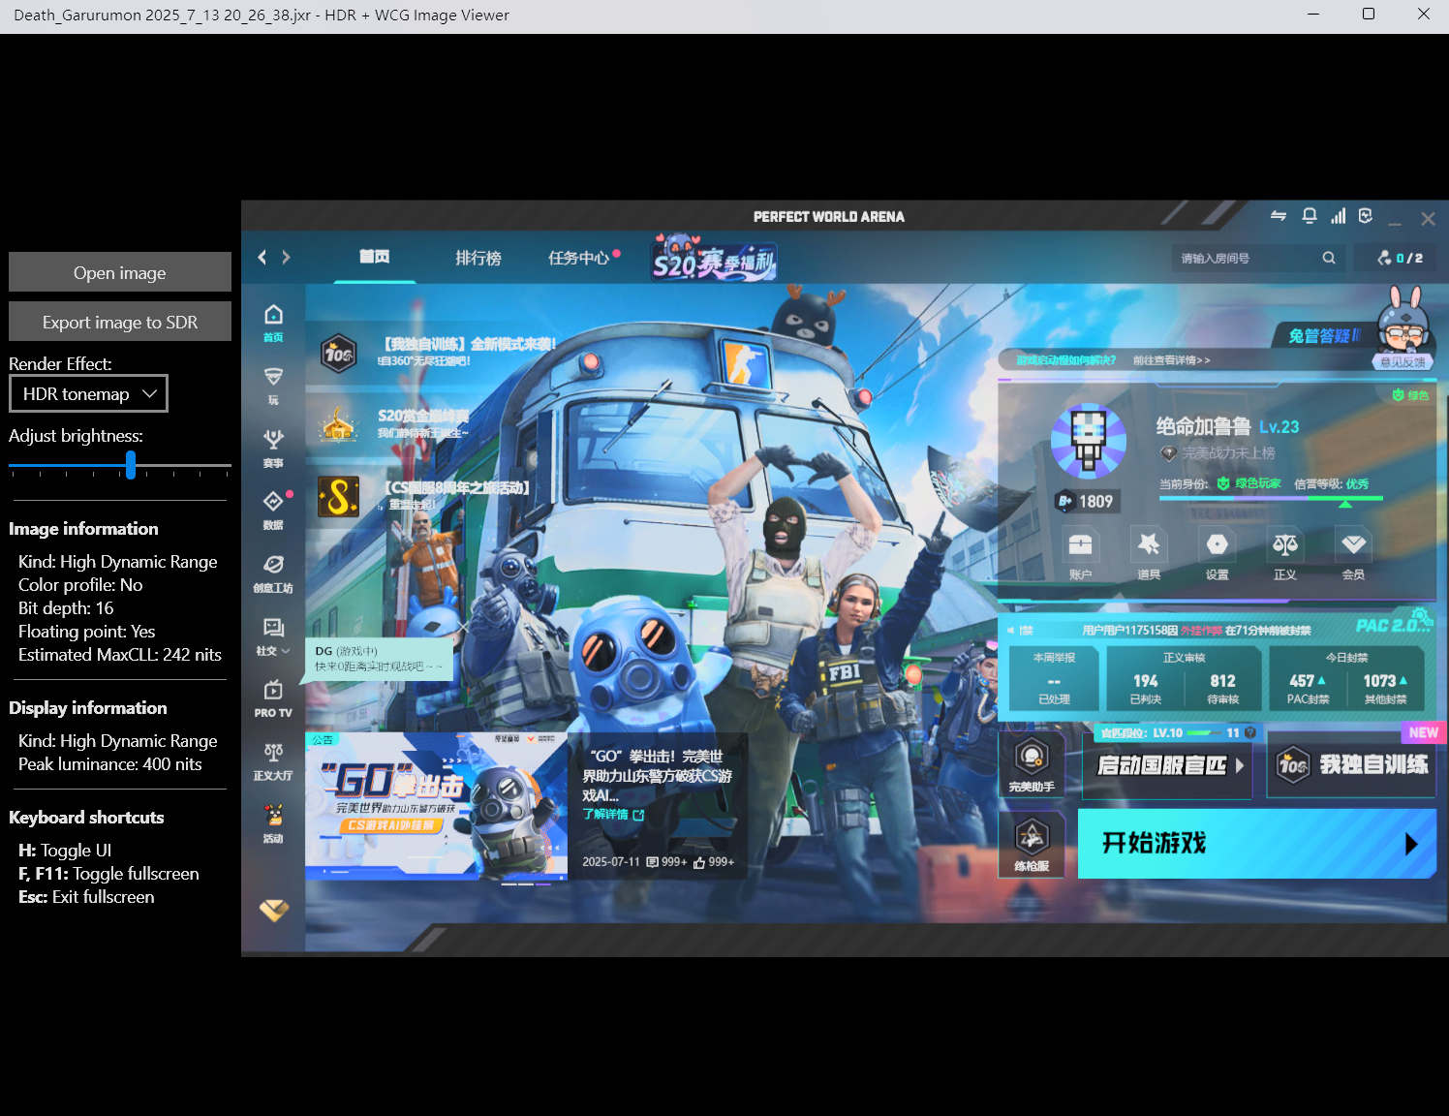Image resolution: width=1449 pixels, height=1116 pixels.
Task: Click the Estimated MaxCLL: 242 nits text
Action: [x=120, y=655]
